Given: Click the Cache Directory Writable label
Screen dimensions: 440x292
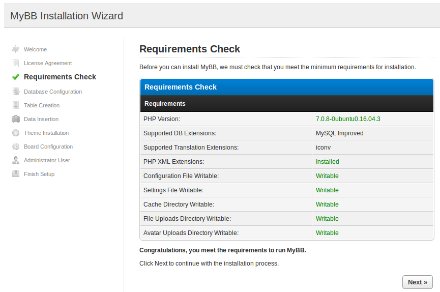Looking at the screenshot, I should [179, 205].
